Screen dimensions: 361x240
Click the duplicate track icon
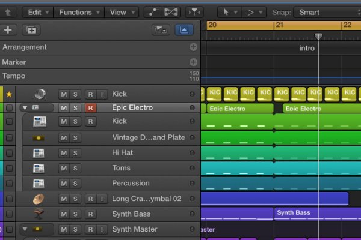pyautogui.click(x=30, y=29)
